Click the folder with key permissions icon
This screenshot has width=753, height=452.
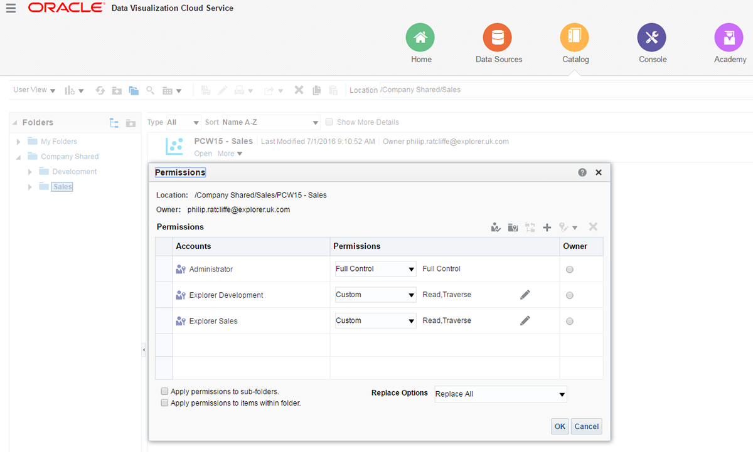(513, 228)
